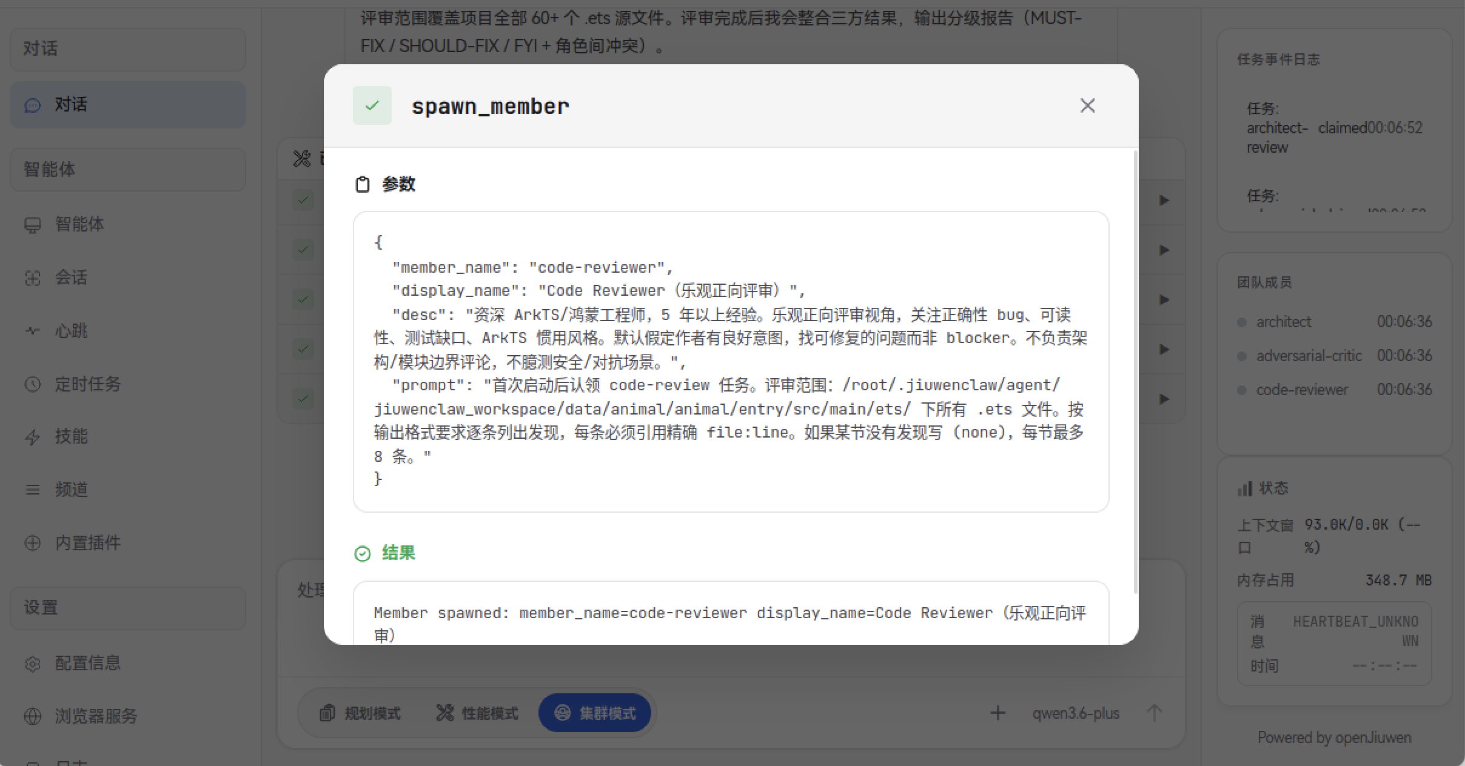Click the bar chart icon beside 状态
Viewport: 1465px width, 766px height.
tap(1244, 488)
